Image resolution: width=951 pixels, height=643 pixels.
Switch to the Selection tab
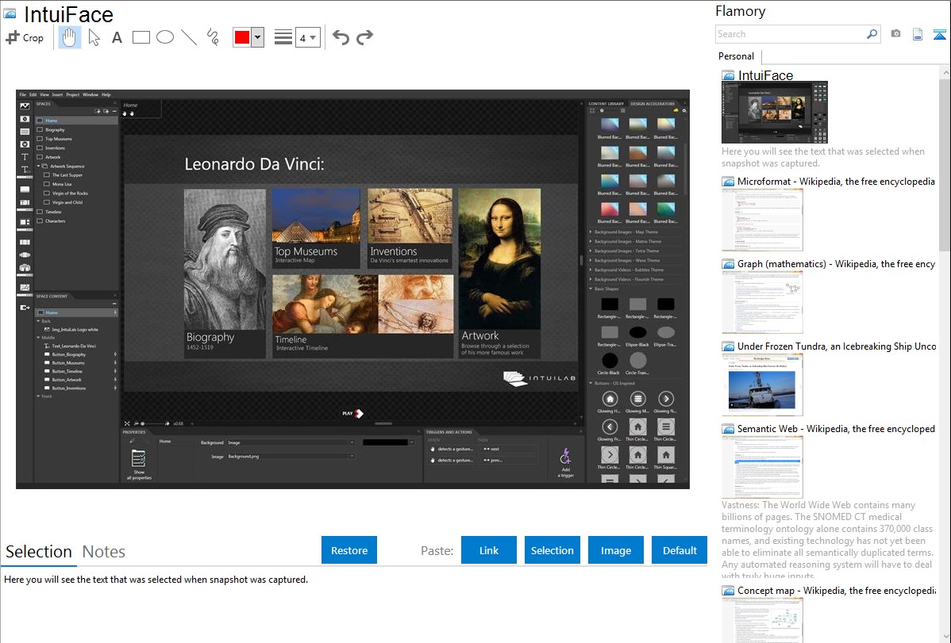[x=39, y=552]
